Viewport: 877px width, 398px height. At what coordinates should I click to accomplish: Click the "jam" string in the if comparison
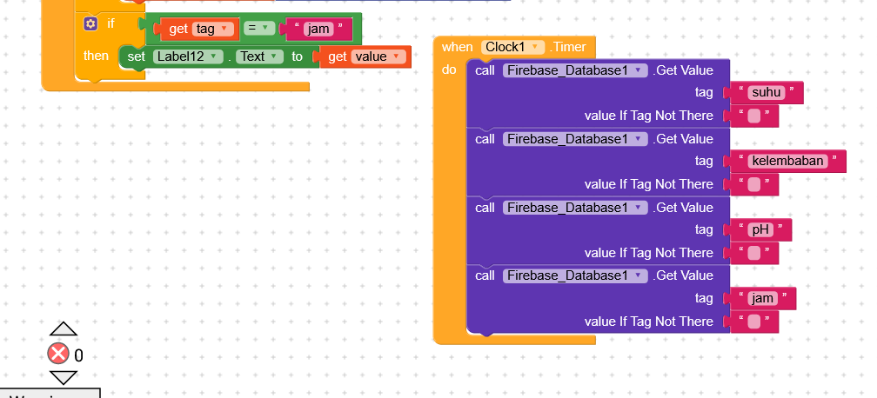318,29
